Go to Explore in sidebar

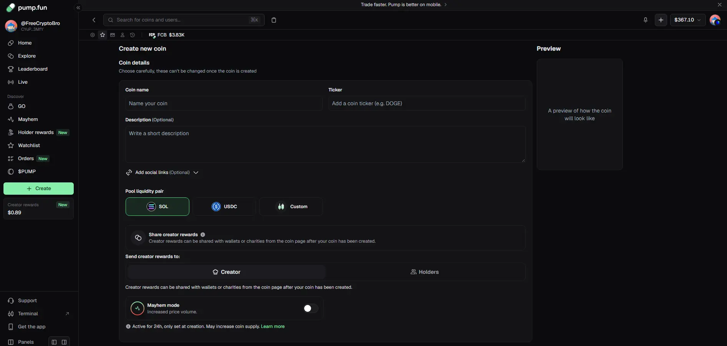point(39,56)
